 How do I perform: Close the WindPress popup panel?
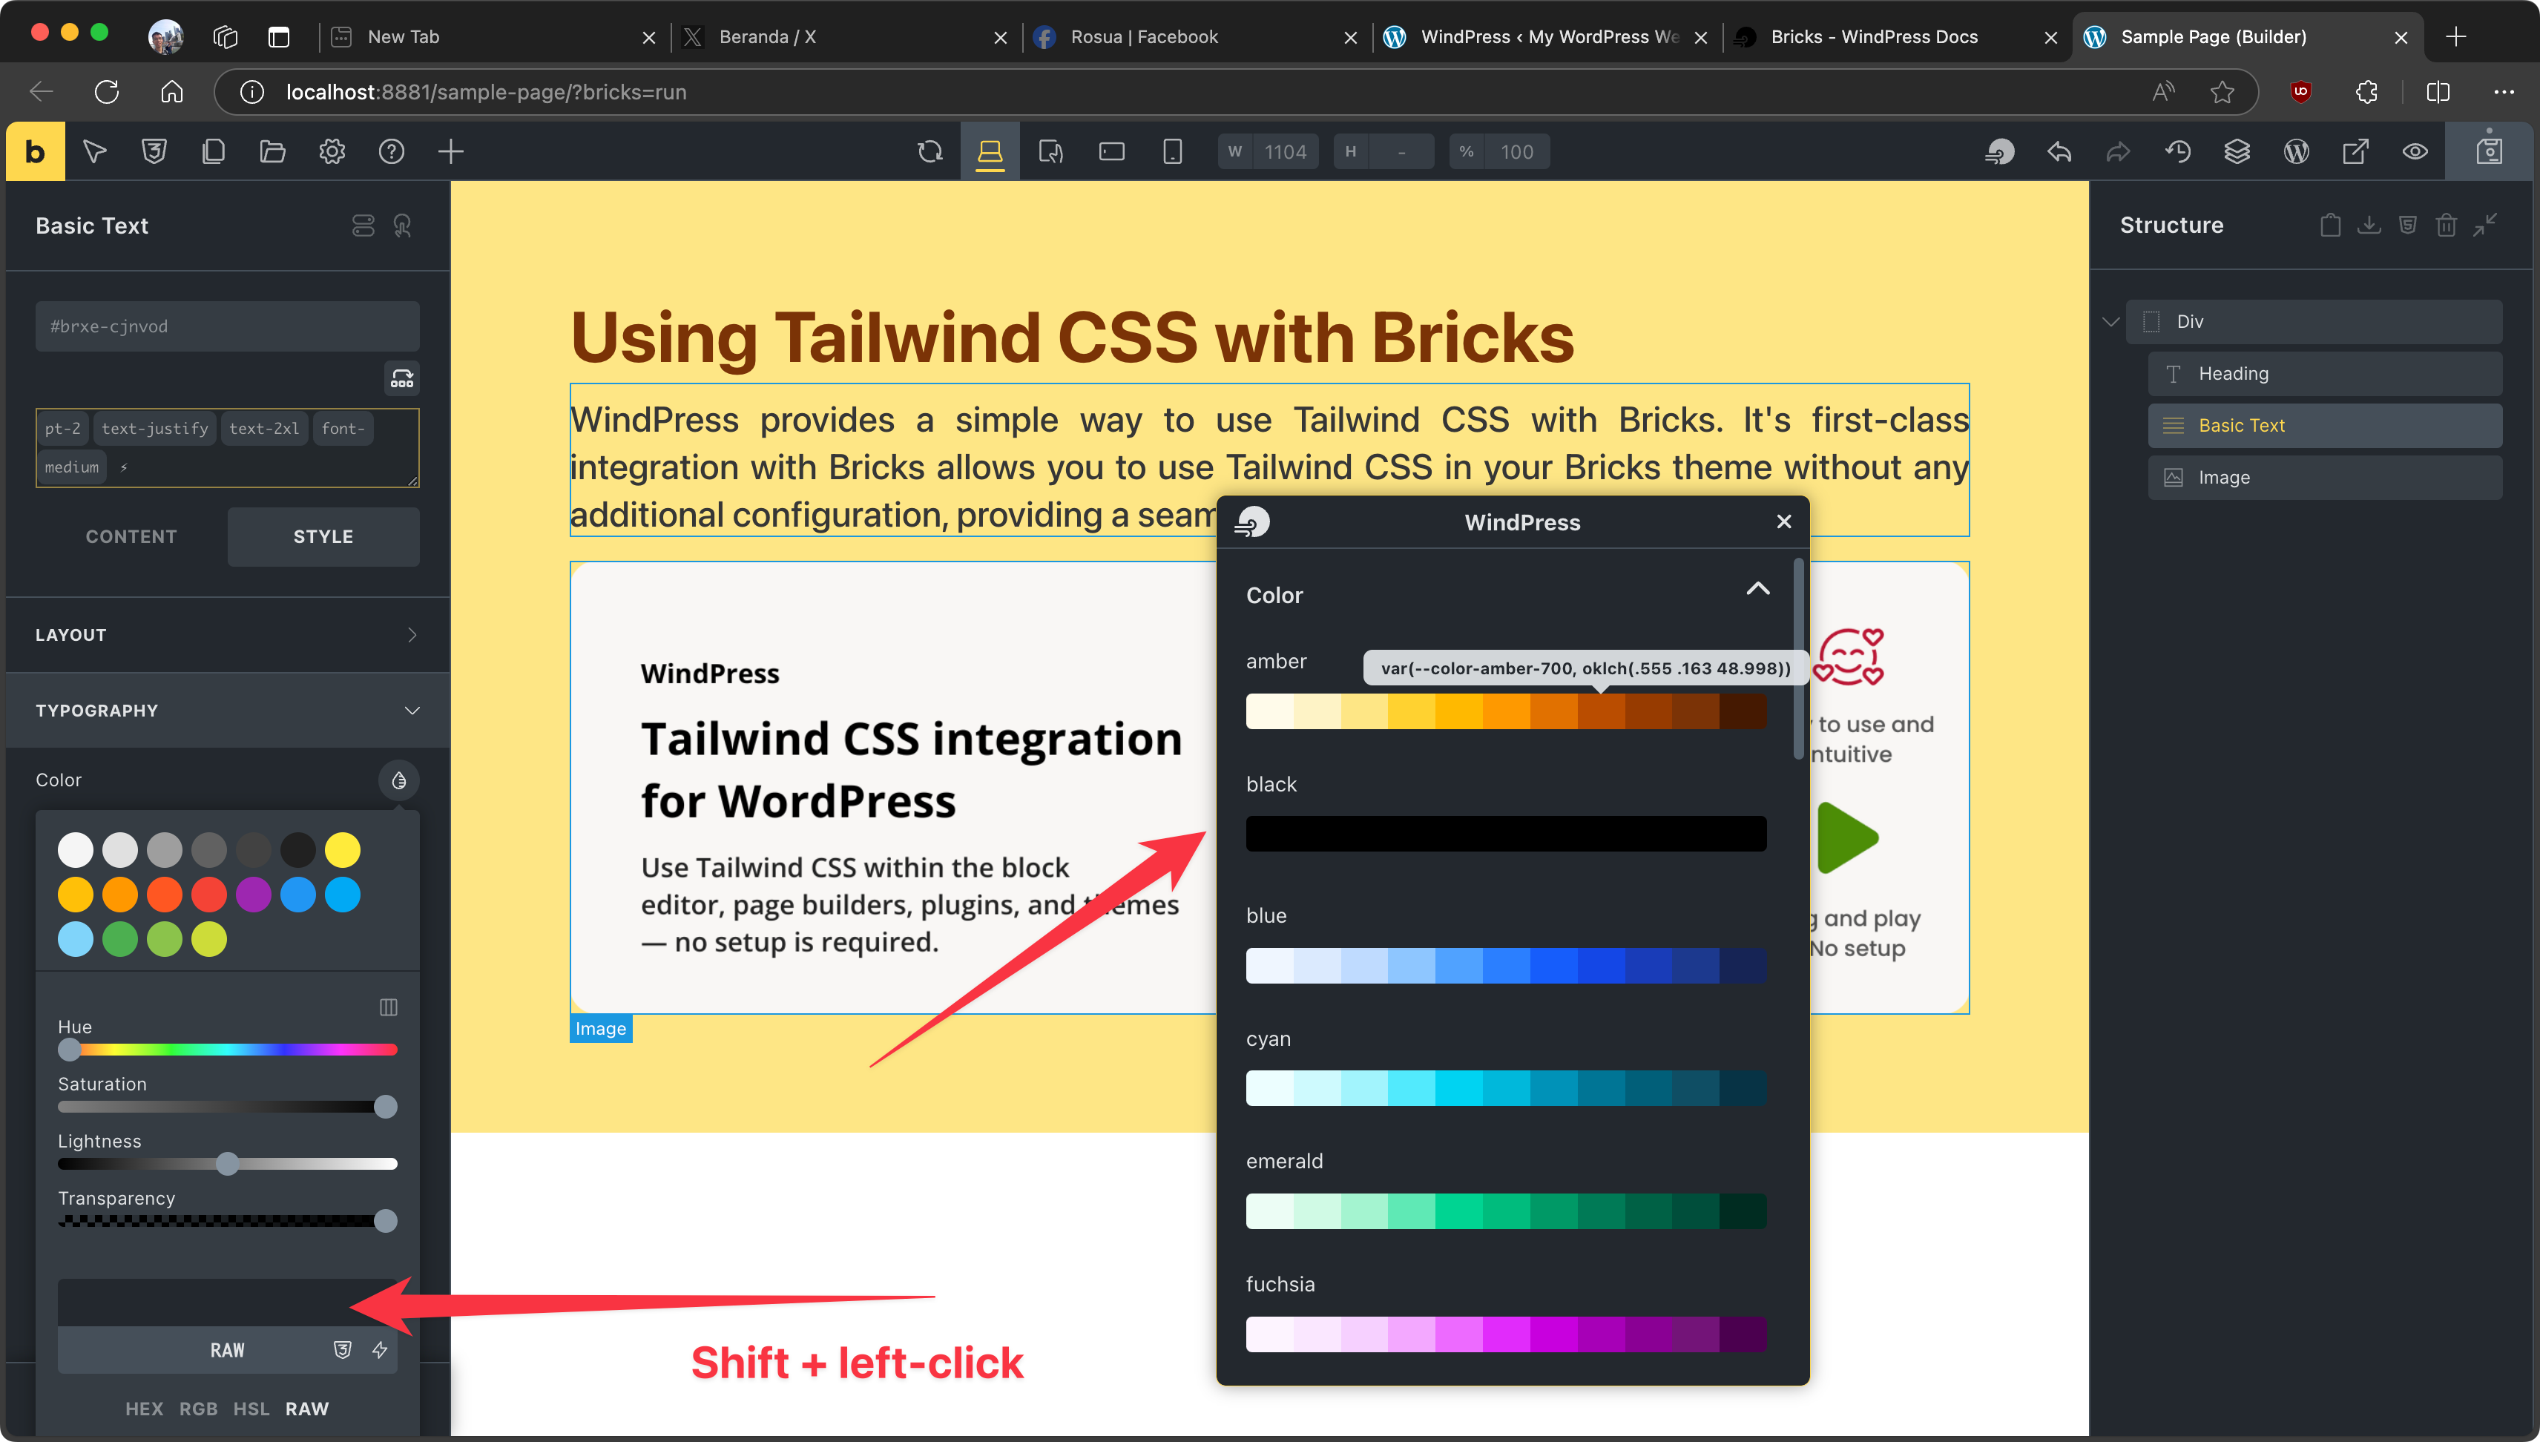click(x=1783, y=521)
